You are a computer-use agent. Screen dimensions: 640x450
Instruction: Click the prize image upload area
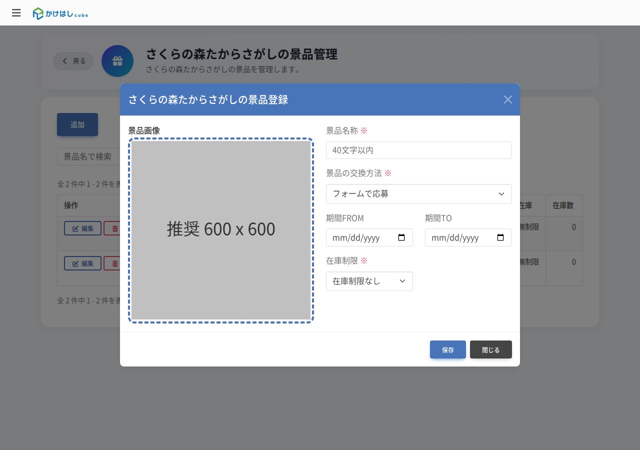(x=221, y=230)
